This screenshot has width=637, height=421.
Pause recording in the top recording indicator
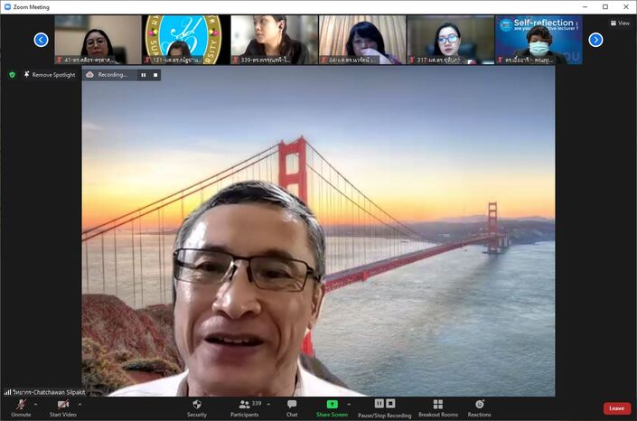tap(144, 75)
